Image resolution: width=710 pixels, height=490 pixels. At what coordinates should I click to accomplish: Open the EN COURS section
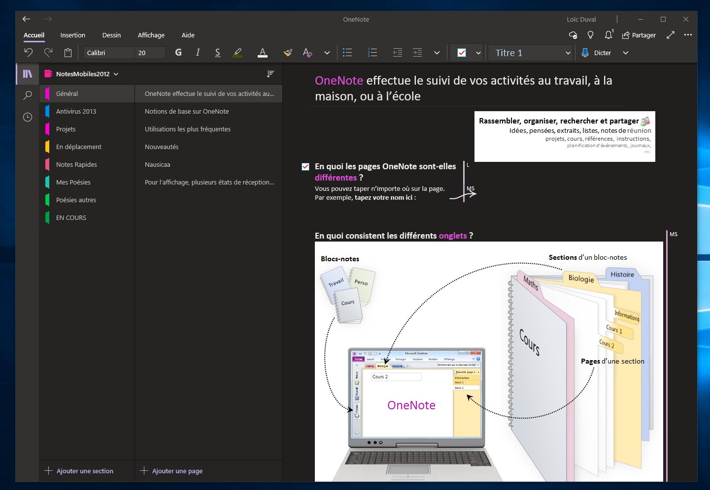click(x=87, y=217)
